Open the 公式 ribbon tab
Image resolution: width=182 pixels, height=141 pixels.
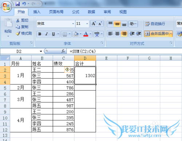(76, 12)
